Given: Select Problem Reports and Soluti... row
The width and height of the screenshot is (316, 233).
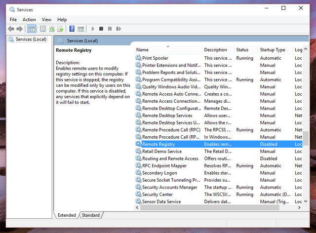Looking at the screenshot, I should click(218, 73).
